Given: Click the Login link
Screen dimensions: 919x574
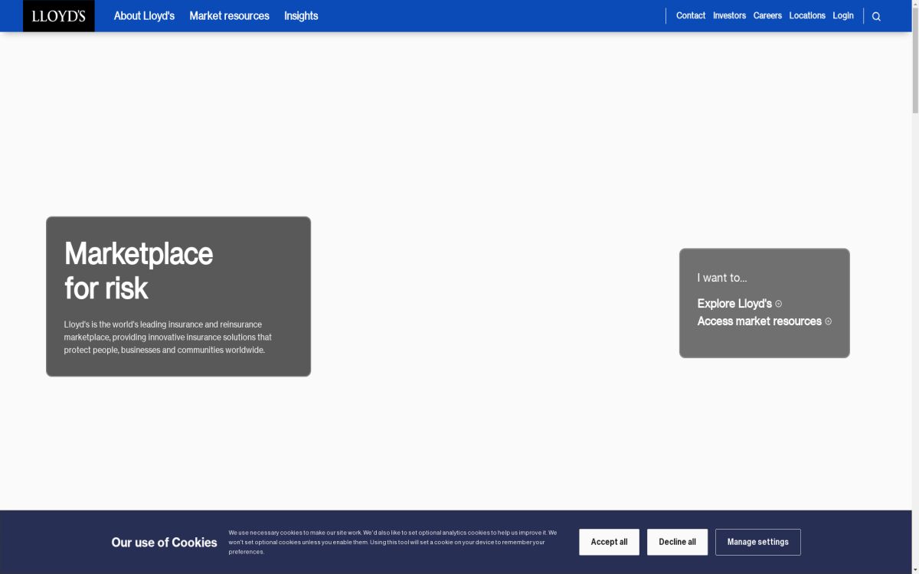Looking at the screenshot, I should [x=842, y=15].
